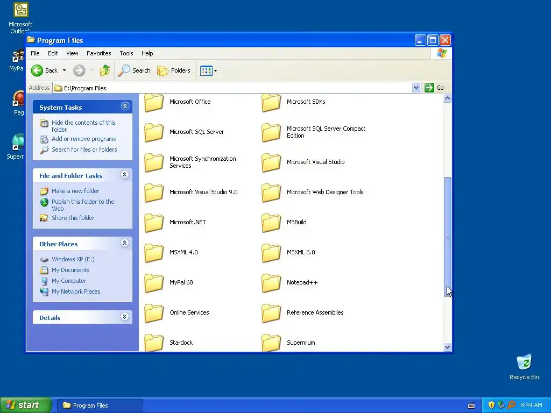Click the Start button

pos(26,405)
